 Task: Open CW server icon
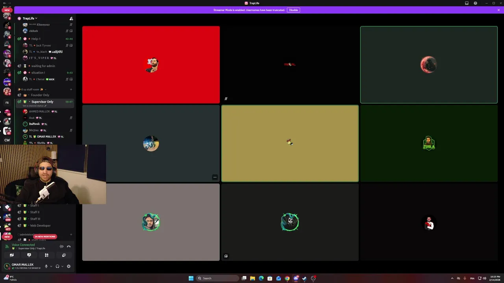(x=7, y=140)
